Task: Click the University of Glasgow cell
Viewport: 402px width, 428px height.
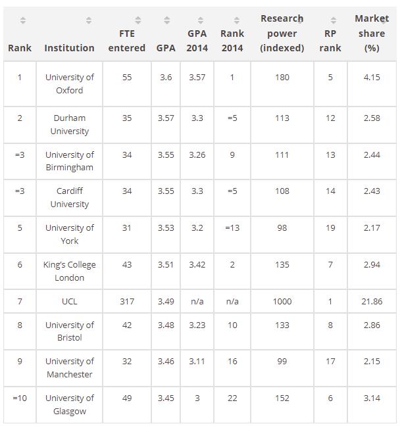Action: [x=69, y=404]
